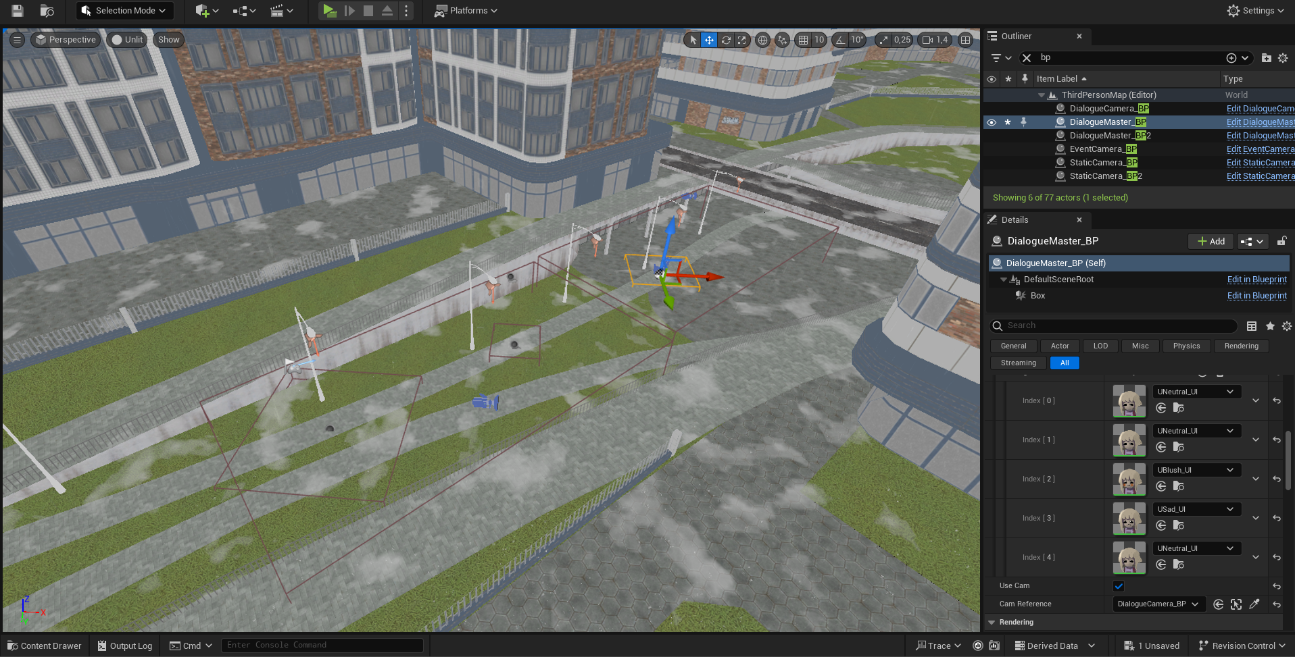Image resolution: width=1295 pixels, height=657 pixels.
Task: Browse to UBlush_UI asset in Content Browser
Action: click(1178, 486)
